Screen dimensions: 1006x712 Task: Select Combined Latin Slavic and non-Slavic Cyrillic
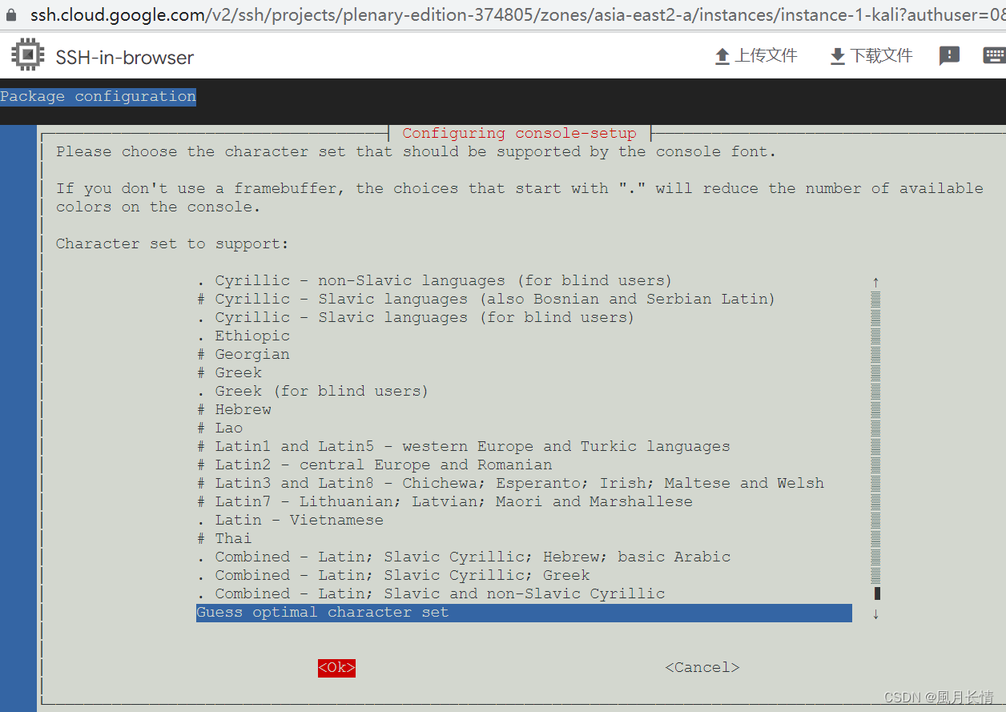(x=431, y=593)
